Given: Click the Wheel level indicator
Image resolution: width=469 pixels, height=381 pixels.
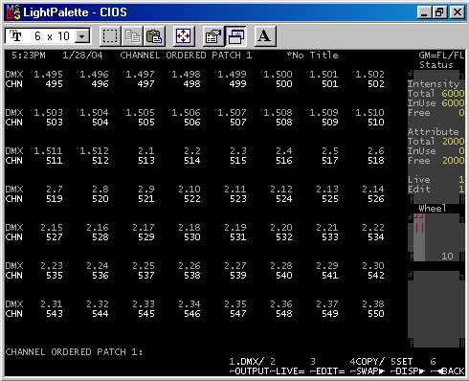Looking at the screenshot, I should [435, 237].
